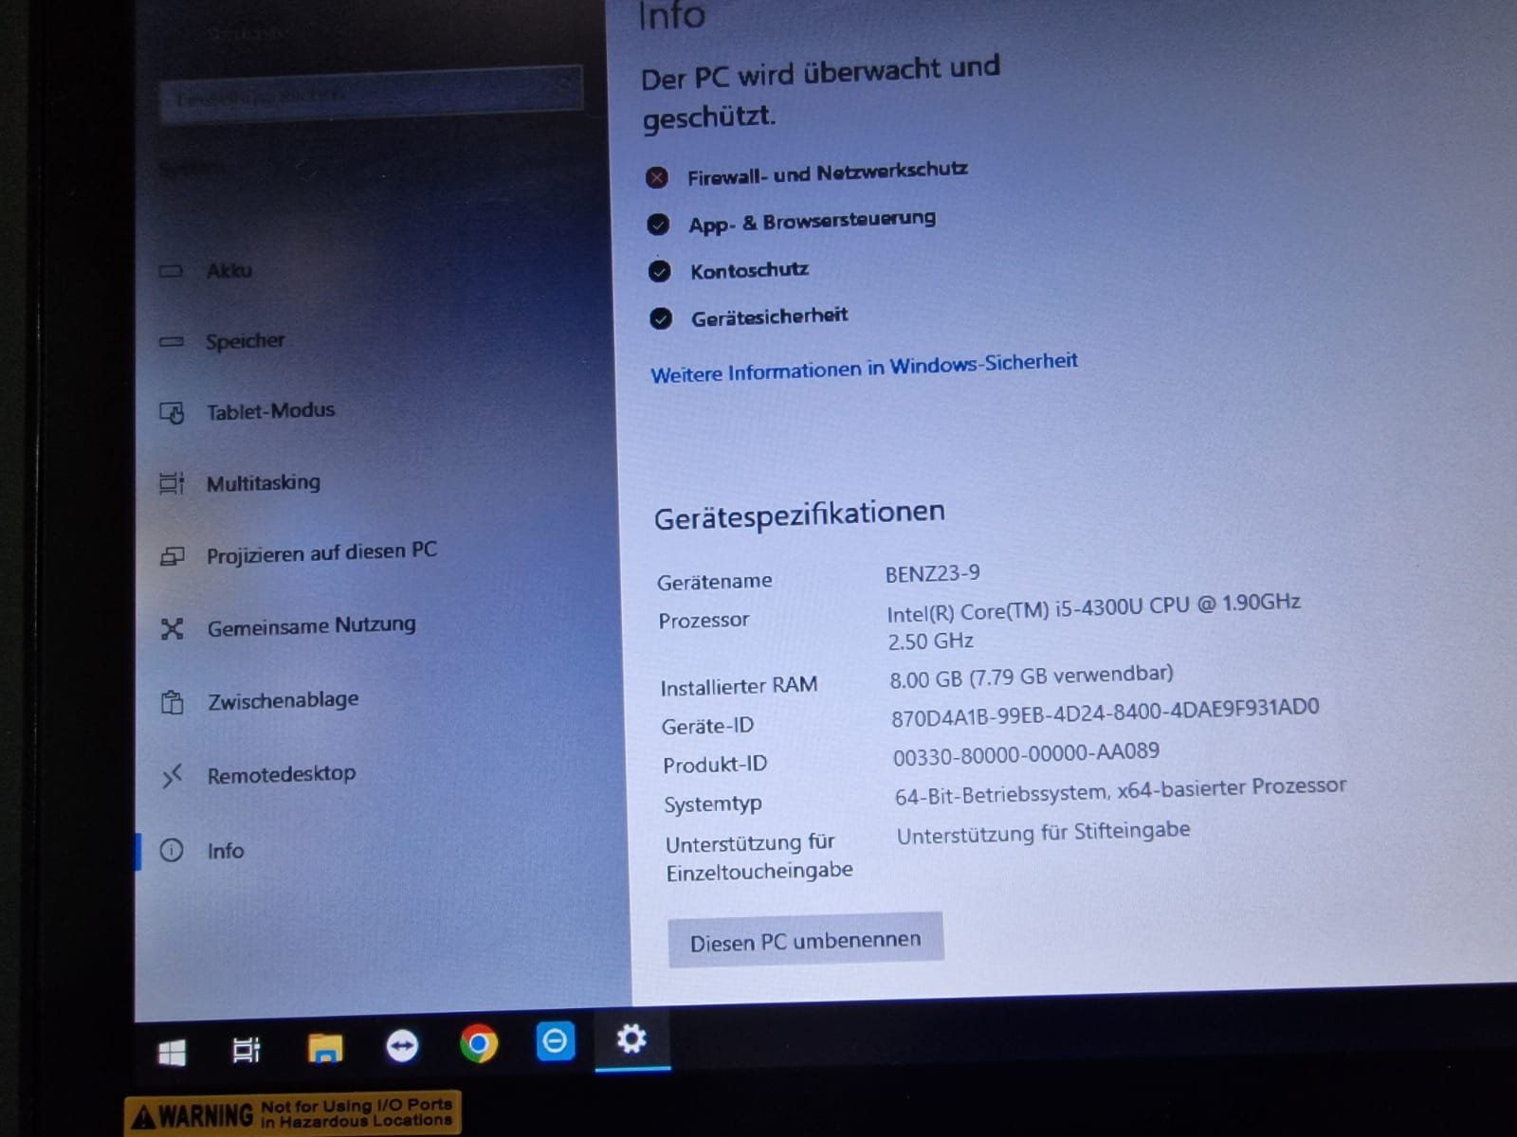Open the blue circle app in taskbar
This screenshot has width=1517, height=1137.
click(x=555, y=1042)
